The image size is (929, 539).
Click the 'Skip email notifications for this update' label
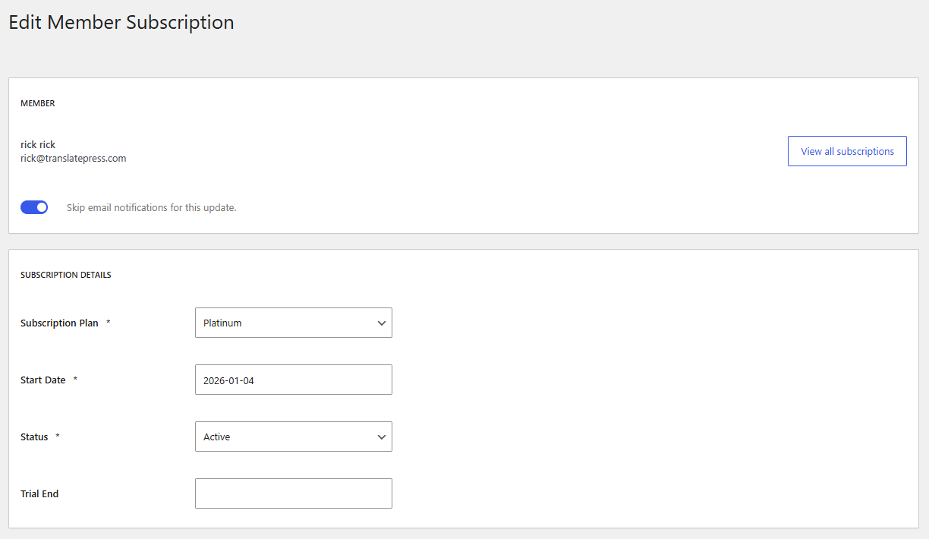click(x=151, y=207)
